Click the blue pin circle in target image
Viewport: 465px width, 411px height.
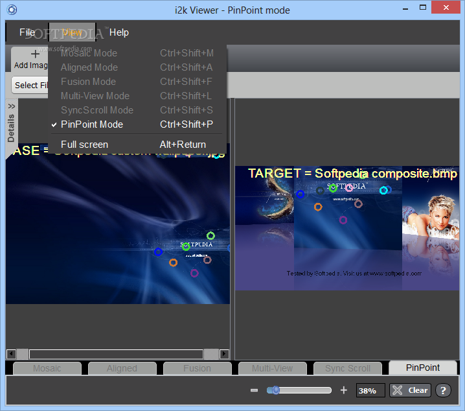click(300, 194)
